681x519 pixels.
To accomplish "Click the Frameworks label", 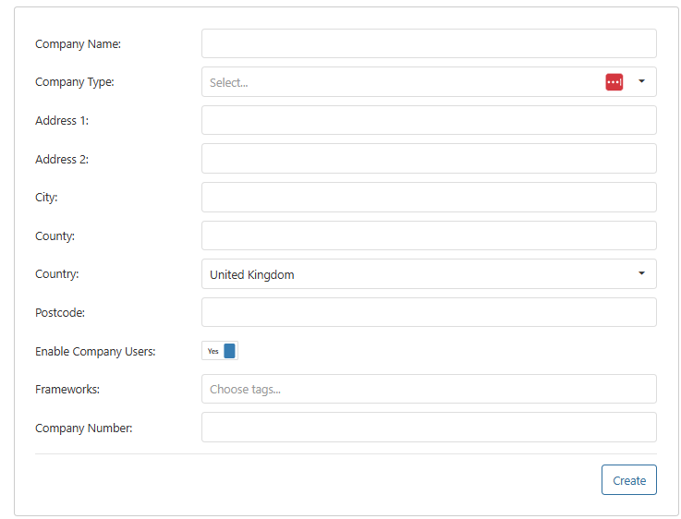I will (x=67, y=390).
